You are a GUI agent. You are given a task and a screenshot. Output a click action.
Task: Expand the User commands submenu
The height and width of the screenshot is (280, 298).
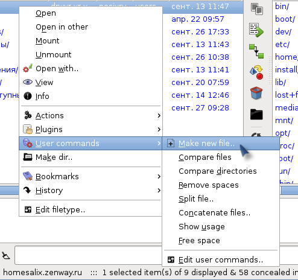tap(90, 144)
